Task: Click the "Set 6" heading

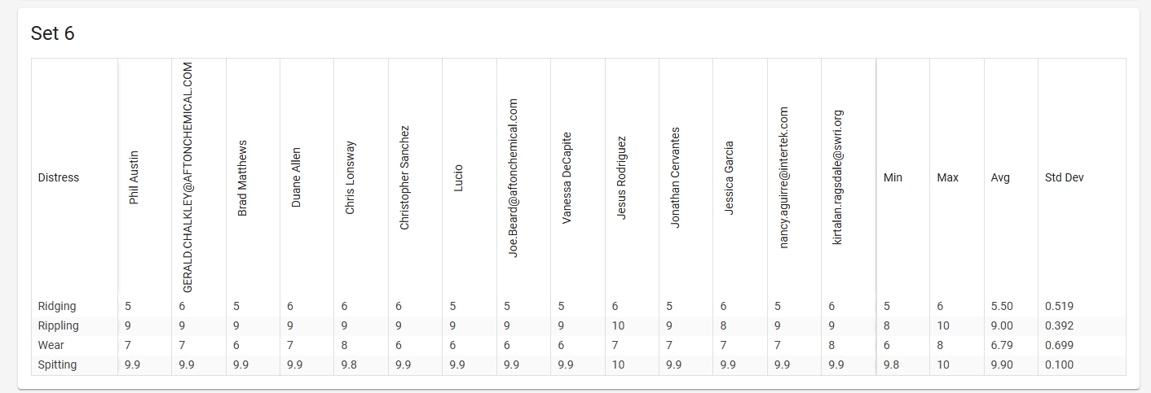Action: tap(53, 33)
